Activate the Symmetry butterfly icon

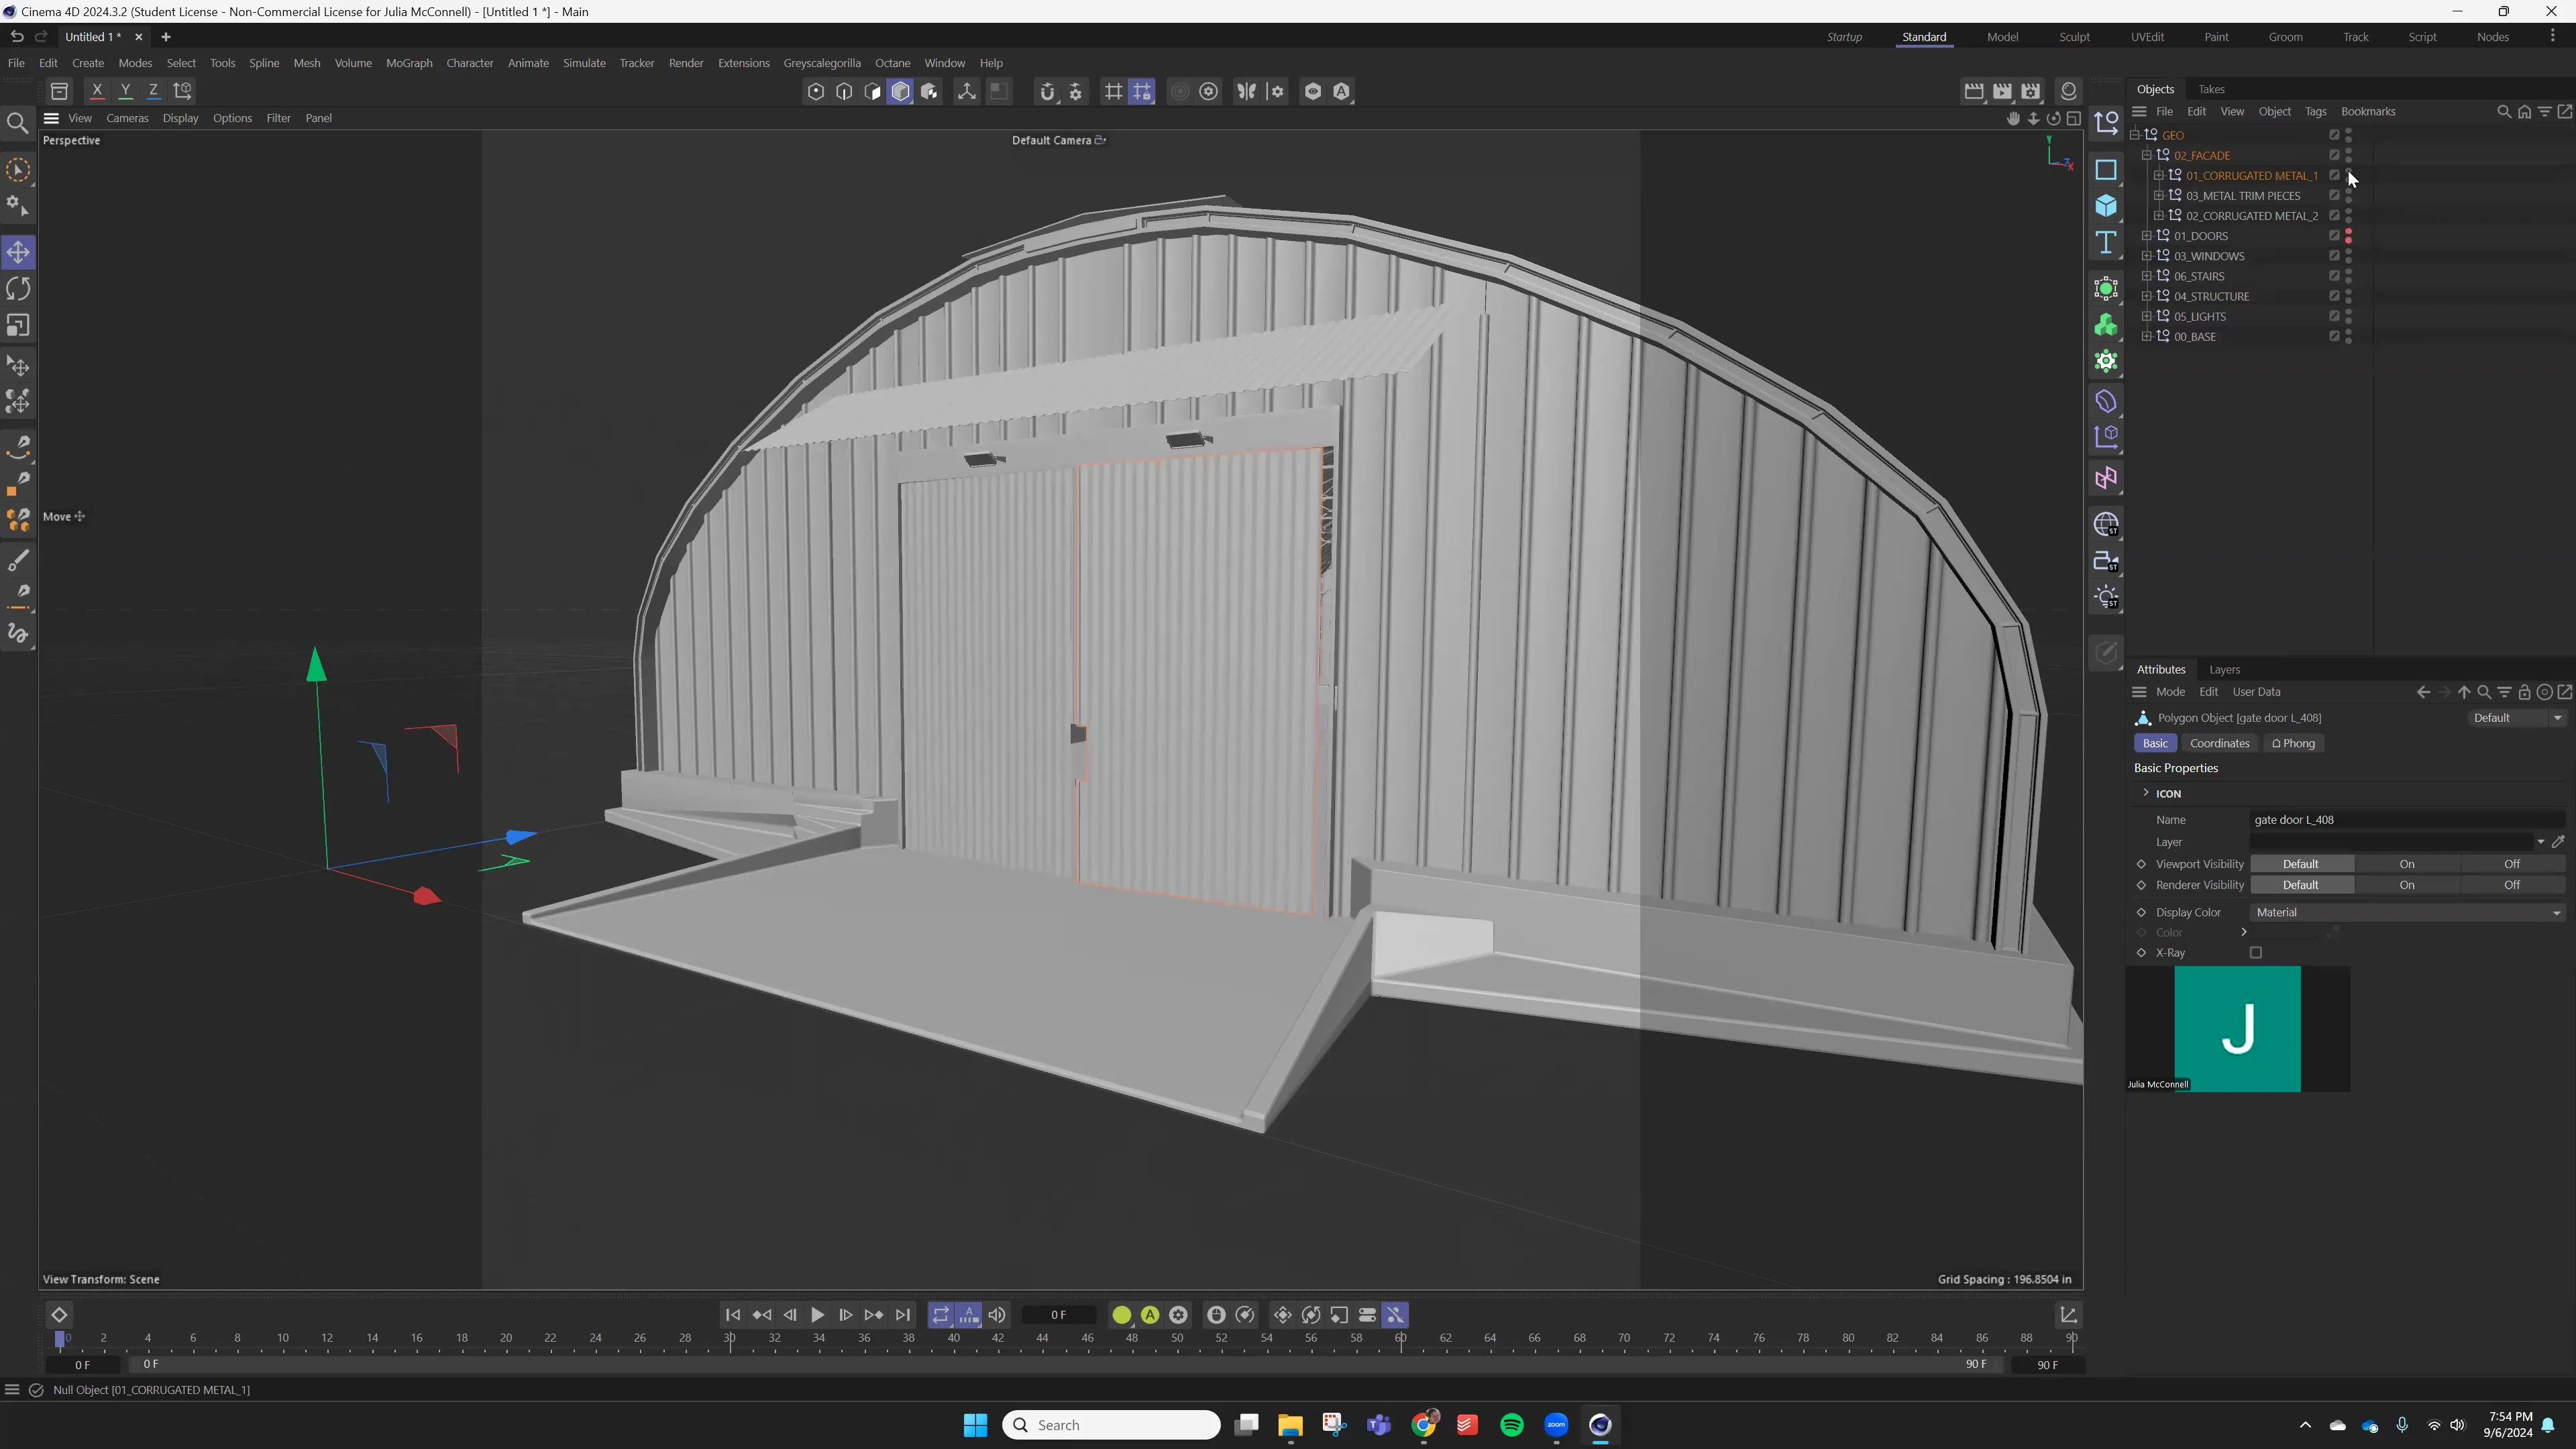1247,91
